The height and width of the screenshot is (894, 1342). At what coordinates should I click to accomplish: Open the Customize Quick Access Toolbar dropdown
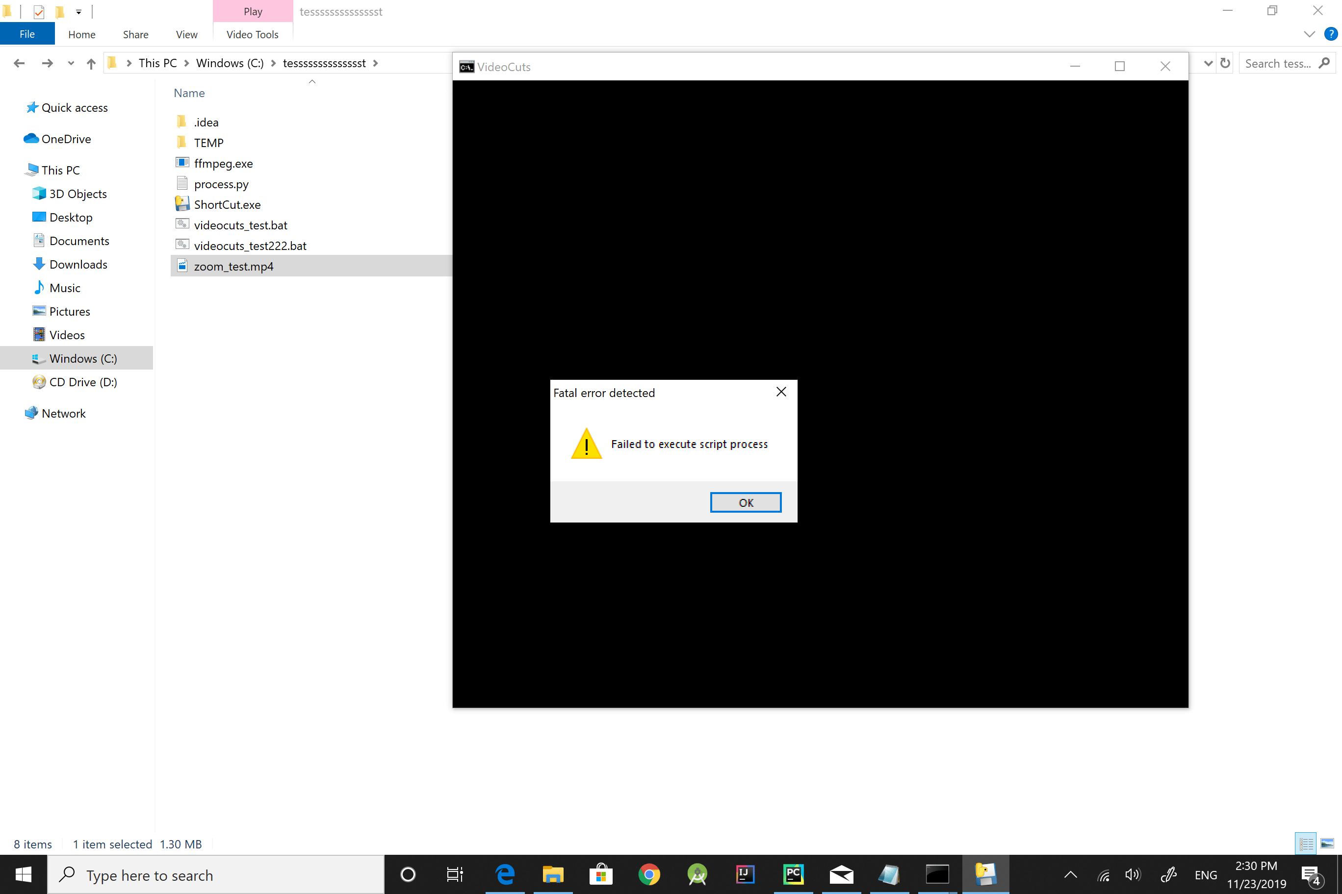79,11
